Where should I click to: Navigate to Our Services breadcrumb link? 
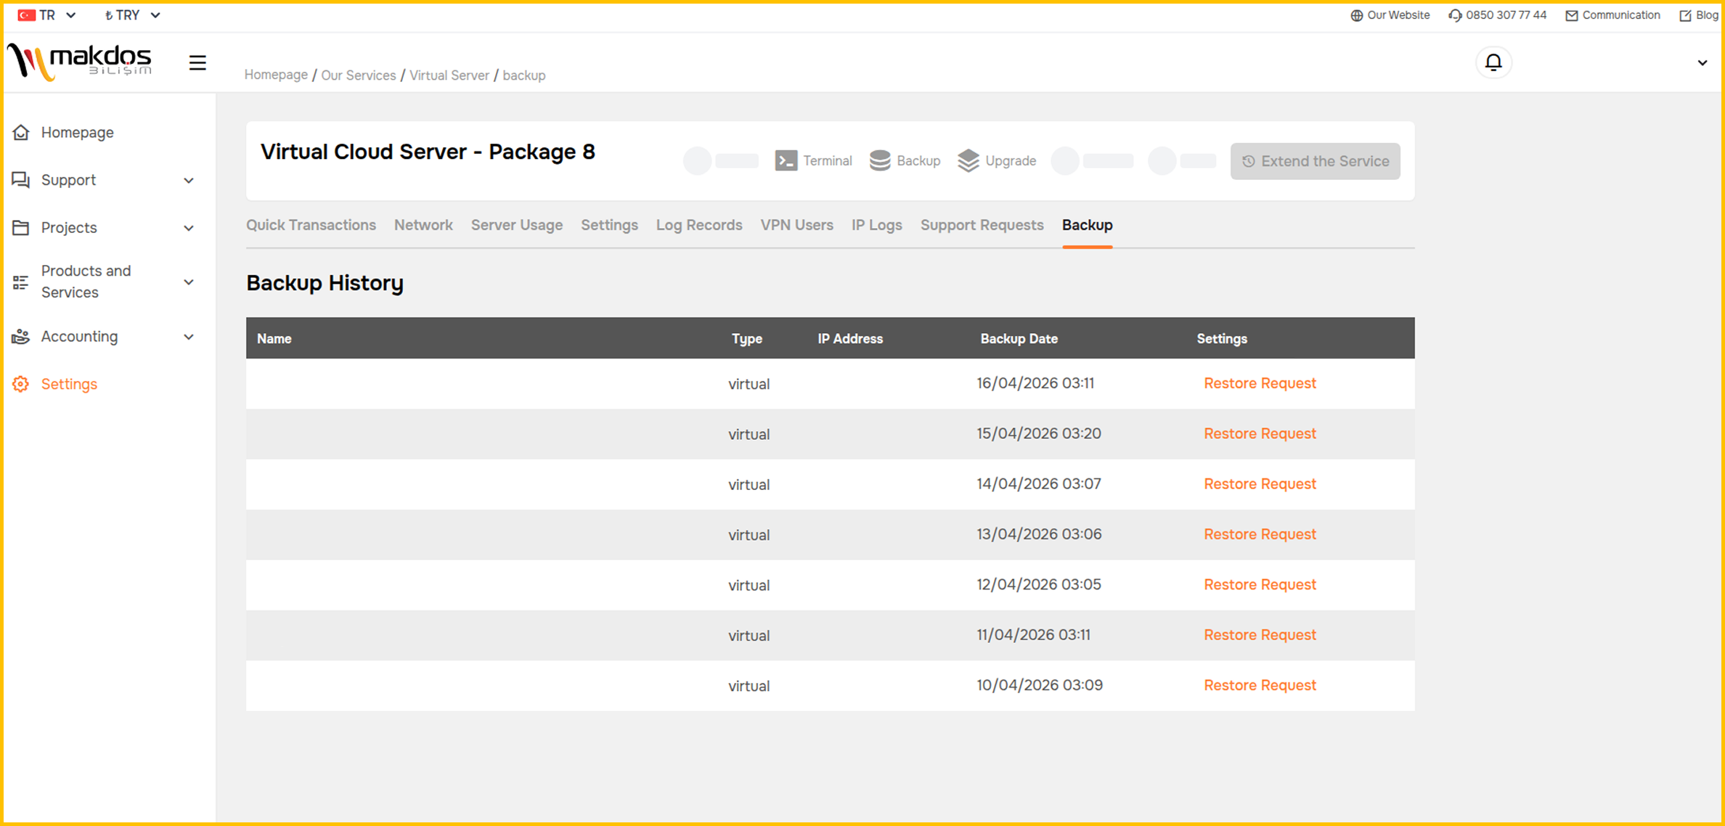(x=358, y=75)
